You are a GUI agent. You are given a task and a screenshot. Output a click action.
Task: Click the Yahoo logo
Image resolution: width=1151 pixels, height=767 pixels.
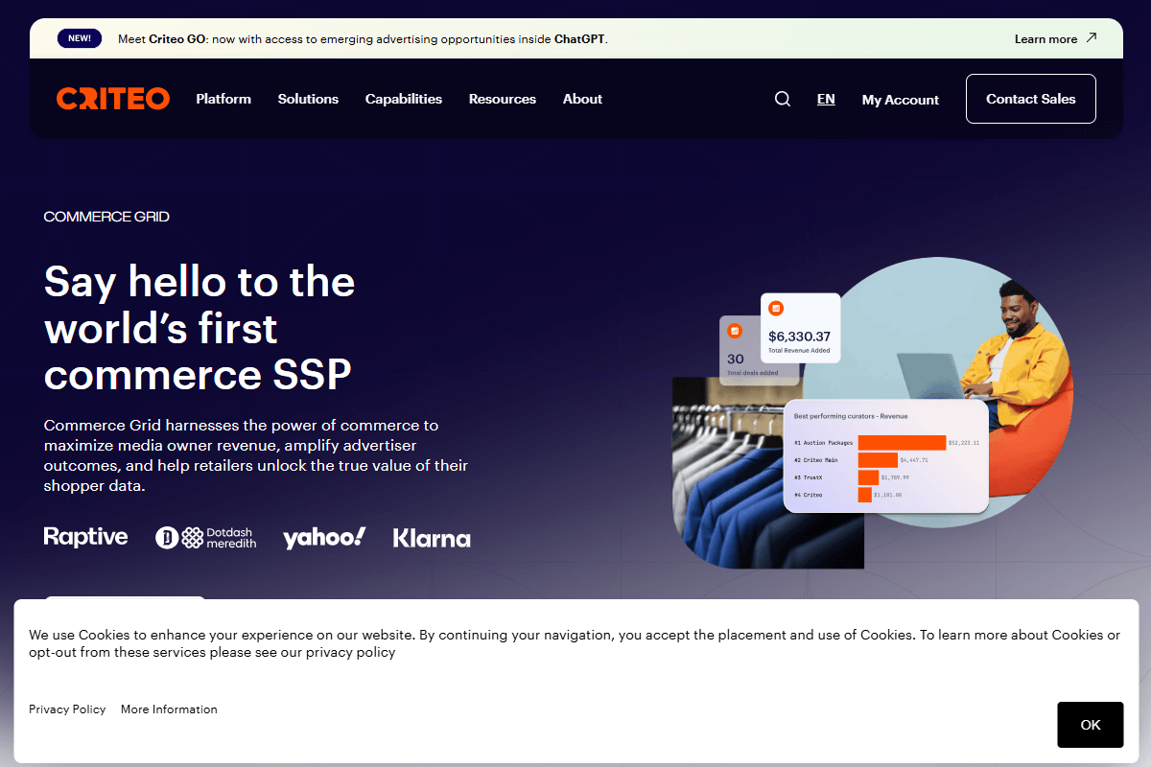pos(324,538)
